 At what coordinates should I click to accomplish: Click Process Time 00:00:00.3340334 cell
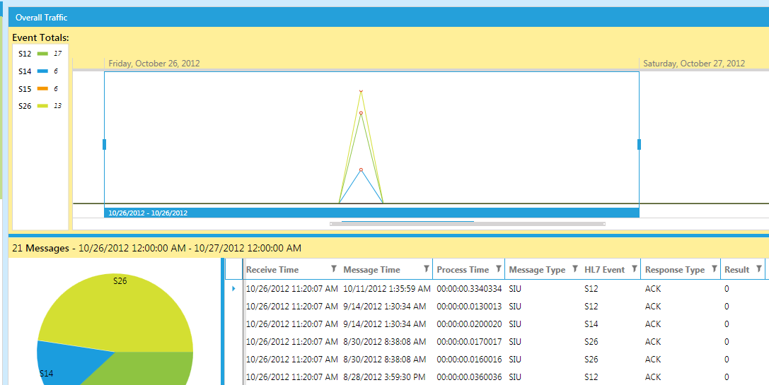pos(469,289)
